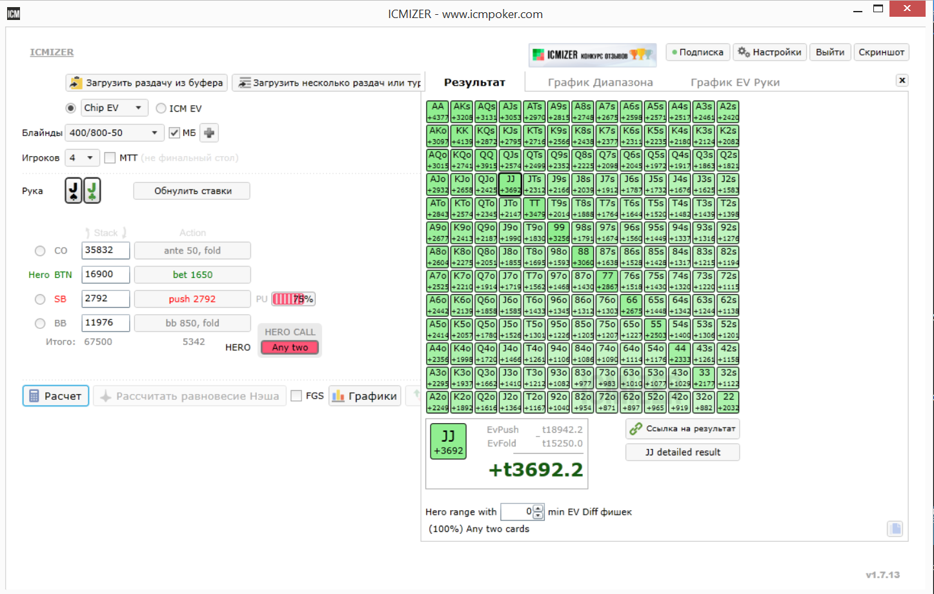This screenshot has height=594, width=934.
Task: Increase min EV diff stepper up arrow
Action: click(538, 508)
